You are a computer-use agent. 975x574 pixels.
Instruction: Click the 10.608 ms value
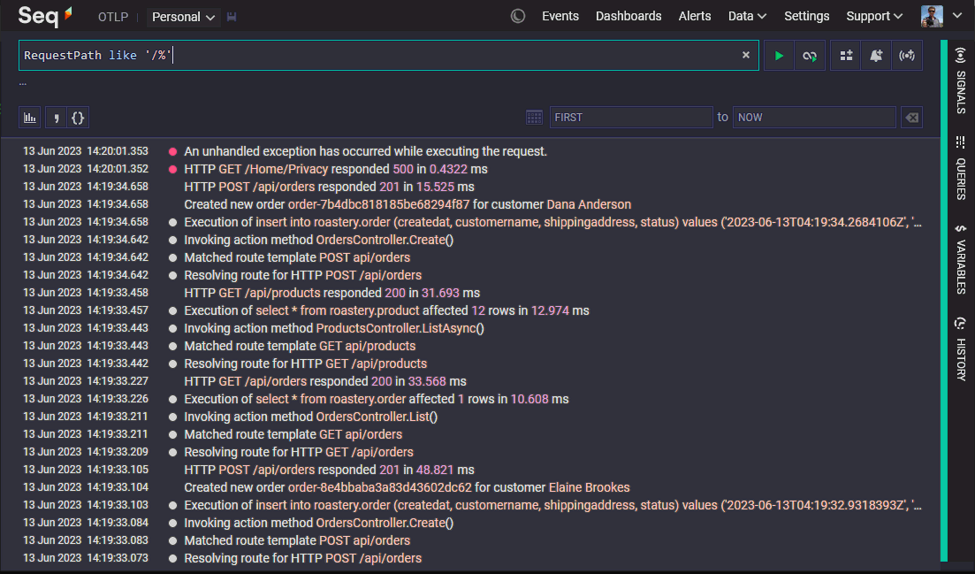click(x=529, y=399)
